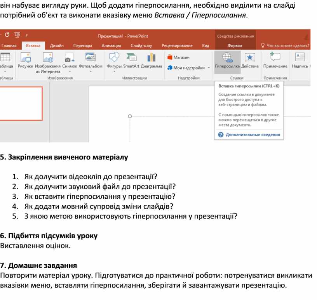Select the Вставка ribbon tab
Image resolution: width=317 pixels, height=300 pixels.
33,46
